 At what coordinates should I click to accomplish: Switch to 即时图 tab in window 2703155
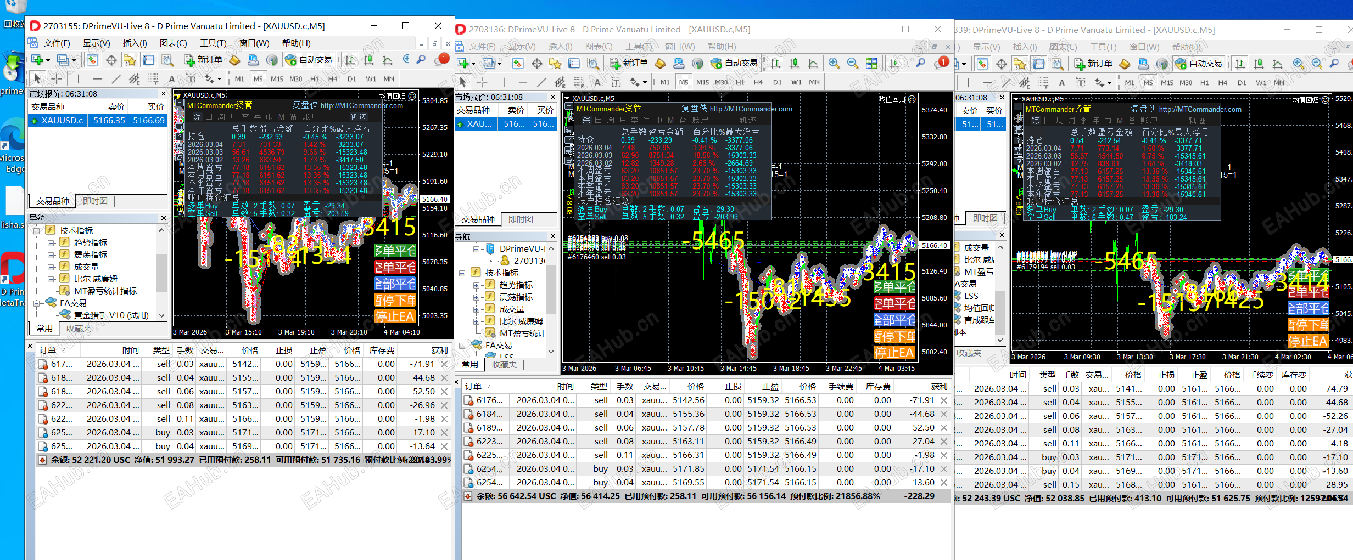click(x=96, y=201)
